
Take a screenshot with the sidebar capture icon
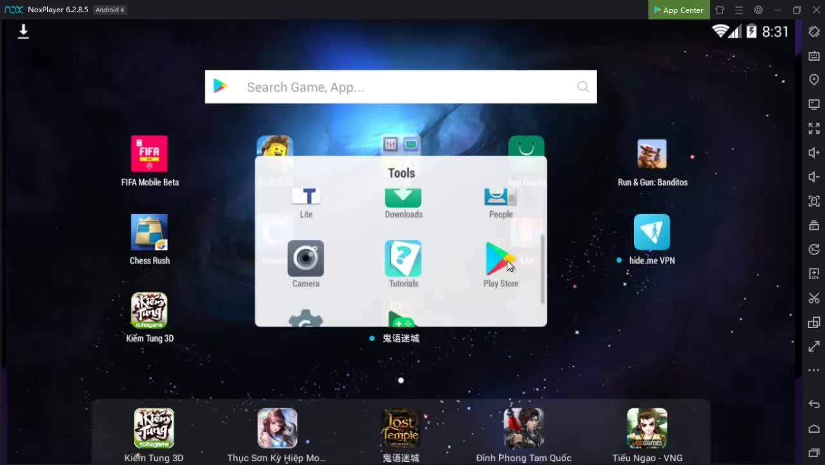[814, 201]
